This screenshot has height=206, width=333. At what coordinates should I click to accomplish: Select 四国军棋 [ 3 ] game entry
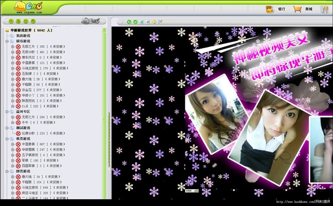(42, 166)
